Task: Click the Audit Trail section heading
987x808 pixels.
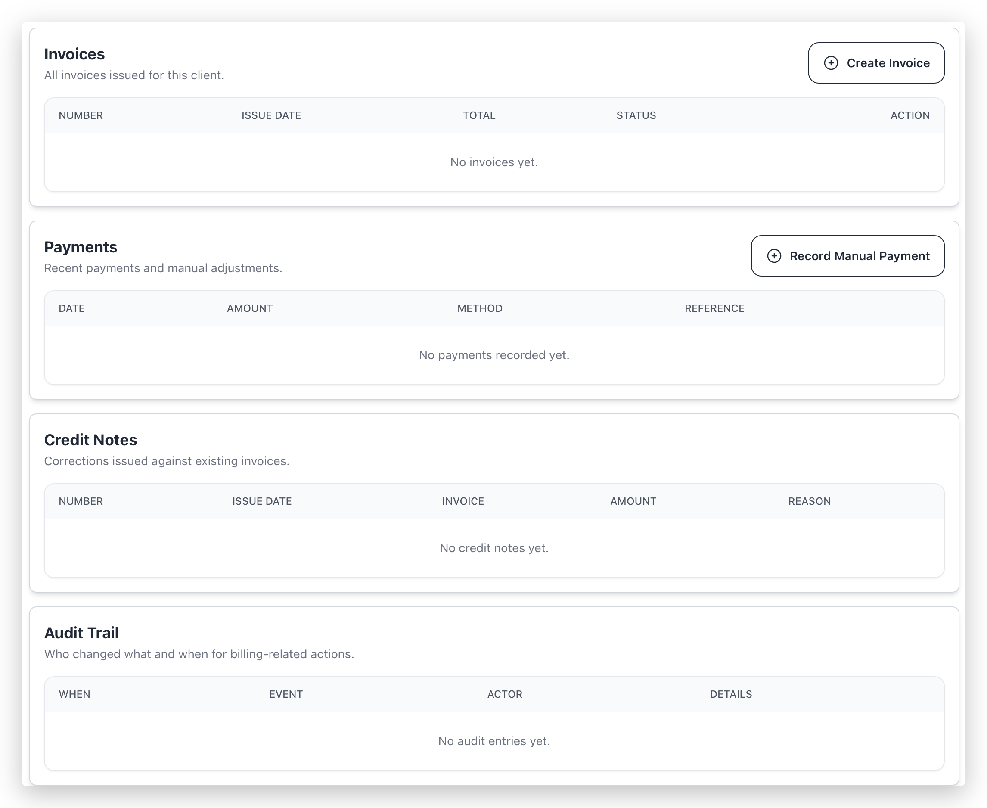Action: pos(81,633)
